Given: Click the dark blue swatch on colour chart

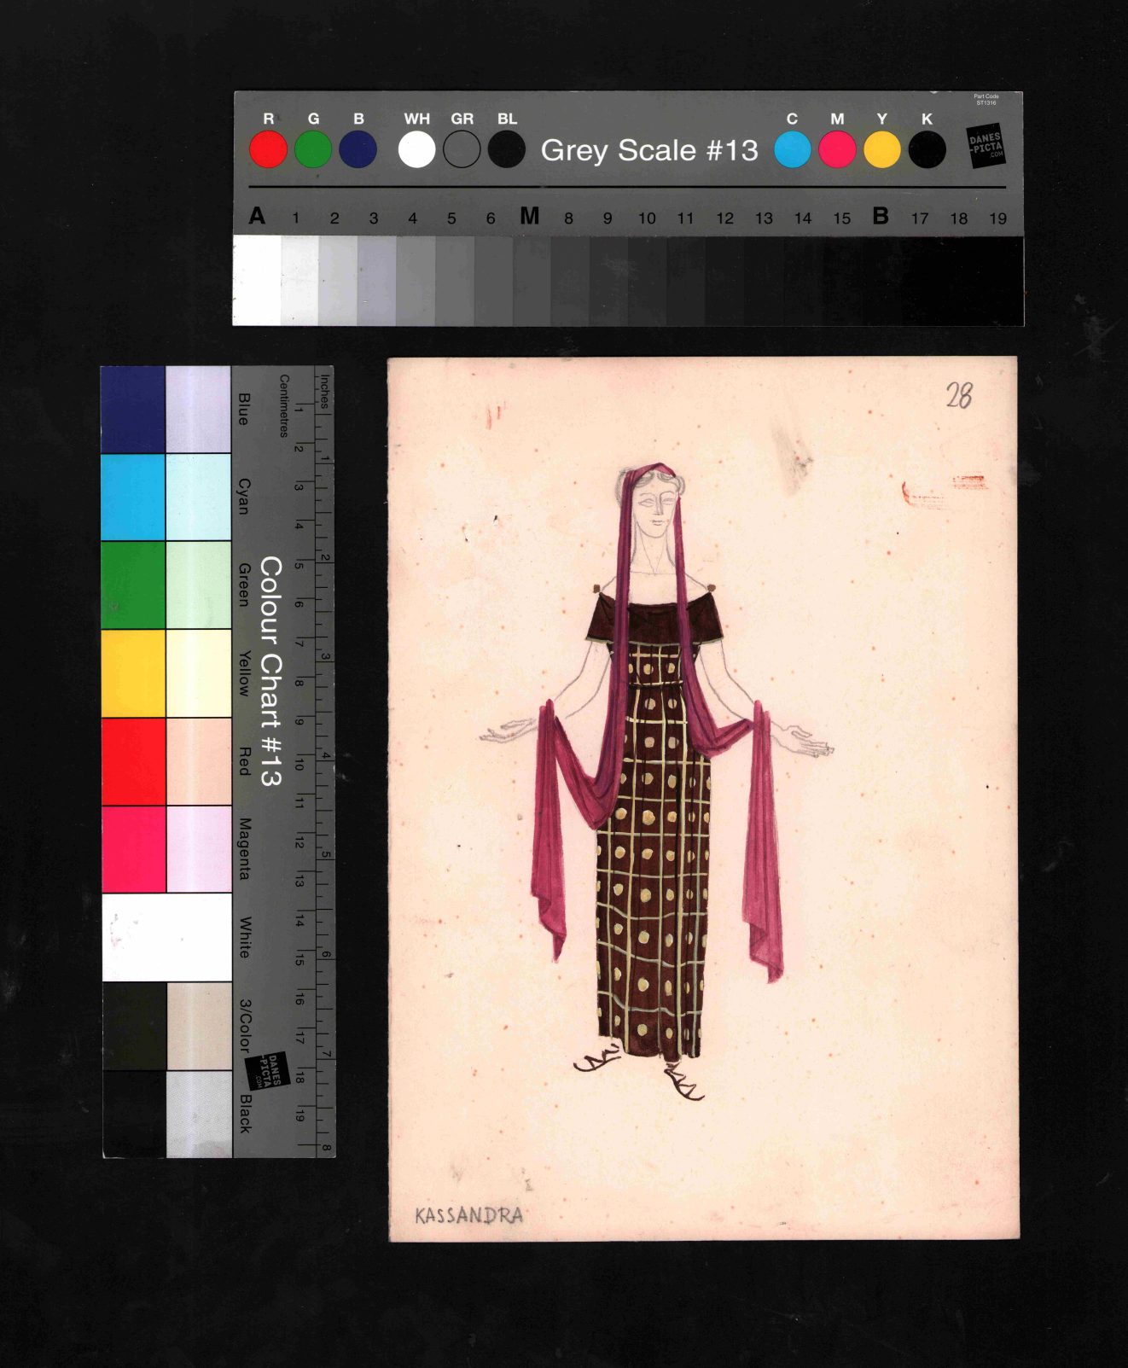Looking at the screenshot, I should pos(133,410).
